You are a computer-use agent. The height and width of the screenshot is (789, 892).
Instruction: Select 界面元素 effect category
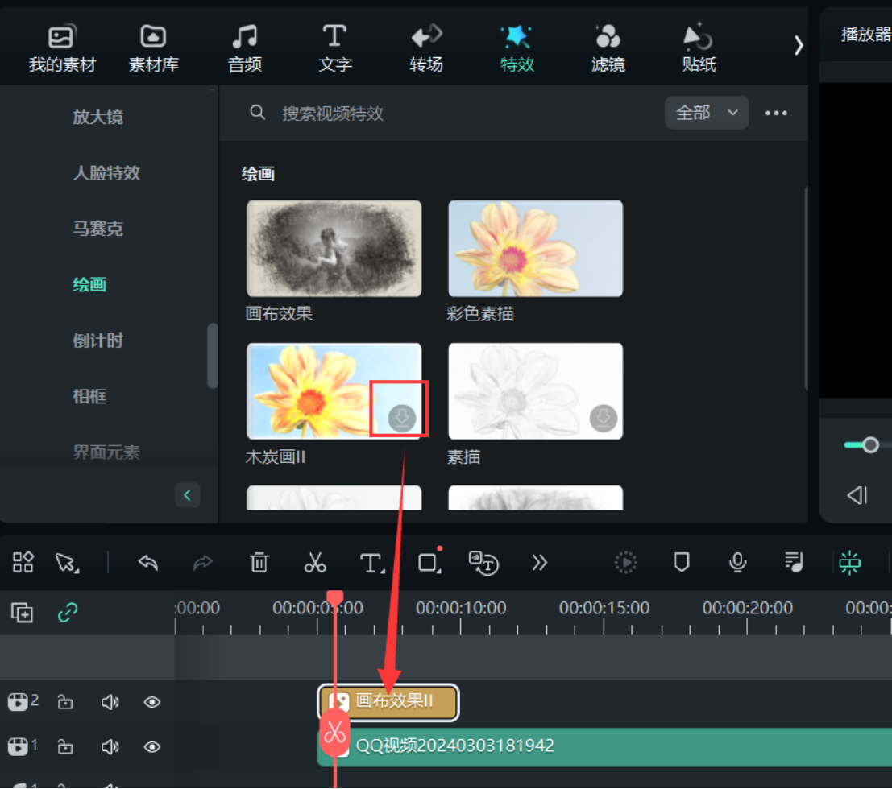click(x=106, y=452)
